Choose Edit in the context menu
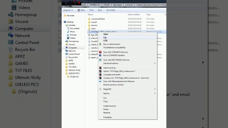The height and width of the screenshot is (128, 228). click(x=105, y=37)
